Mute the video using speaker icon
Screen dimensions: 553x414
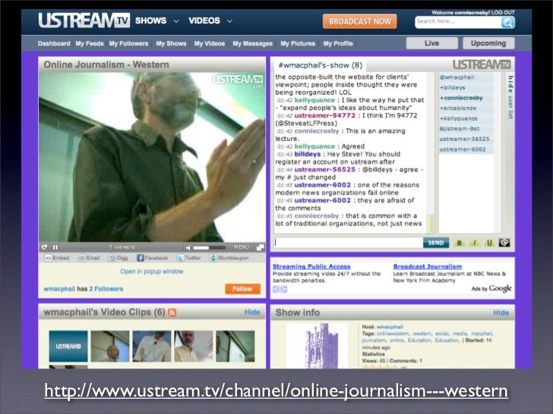(x=188, y=247)
